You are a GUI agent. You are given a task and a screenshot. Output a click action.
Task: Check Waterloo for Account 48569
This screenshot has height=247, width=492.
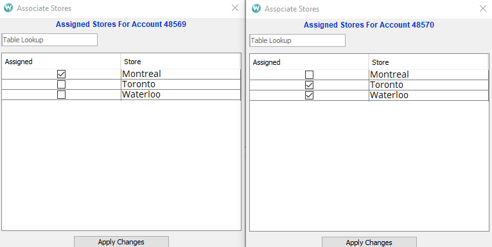[61, 95]
